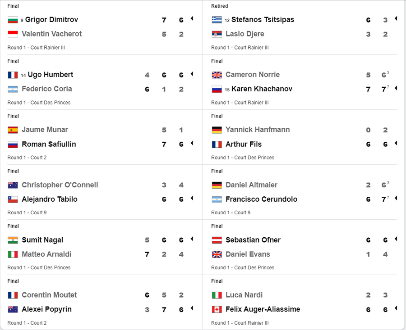Screen dimensions: 406x330
Task: Click the Retired status of Tsitsipas match
Action: pyautogui.click(x=220, y=6)
